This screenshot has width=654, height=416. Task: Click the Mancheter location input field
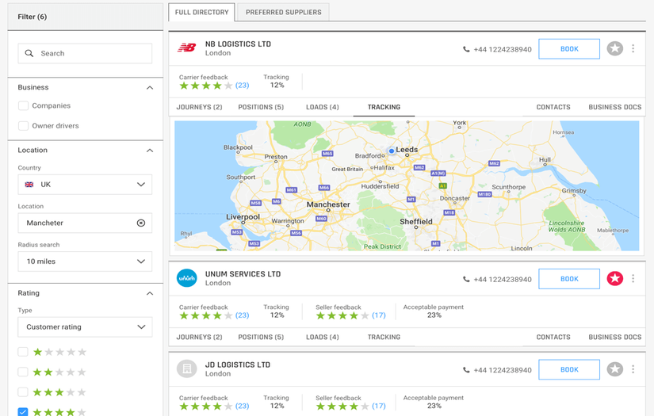pos(85,223)
